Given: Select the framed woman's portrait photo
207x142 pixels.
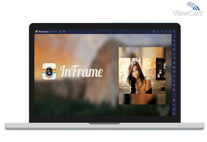Looking at the screenshot, I should [142, 76].
